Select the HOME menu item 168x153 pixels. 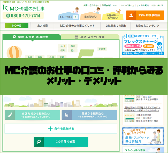coord(17,26)
